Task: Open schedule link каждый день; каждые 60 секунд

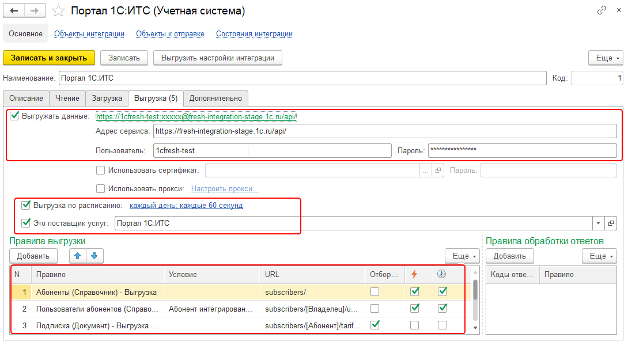Action: click(x=186, y=205)
